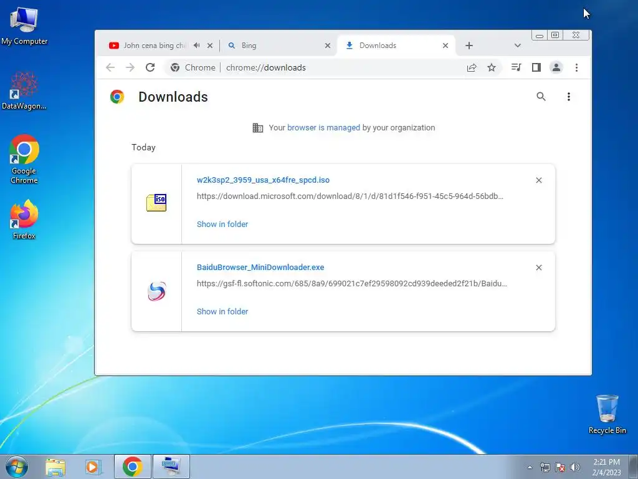Maximize the Chrome window
The width and height of the screenshot is (638, 479).
pos(555,35)
